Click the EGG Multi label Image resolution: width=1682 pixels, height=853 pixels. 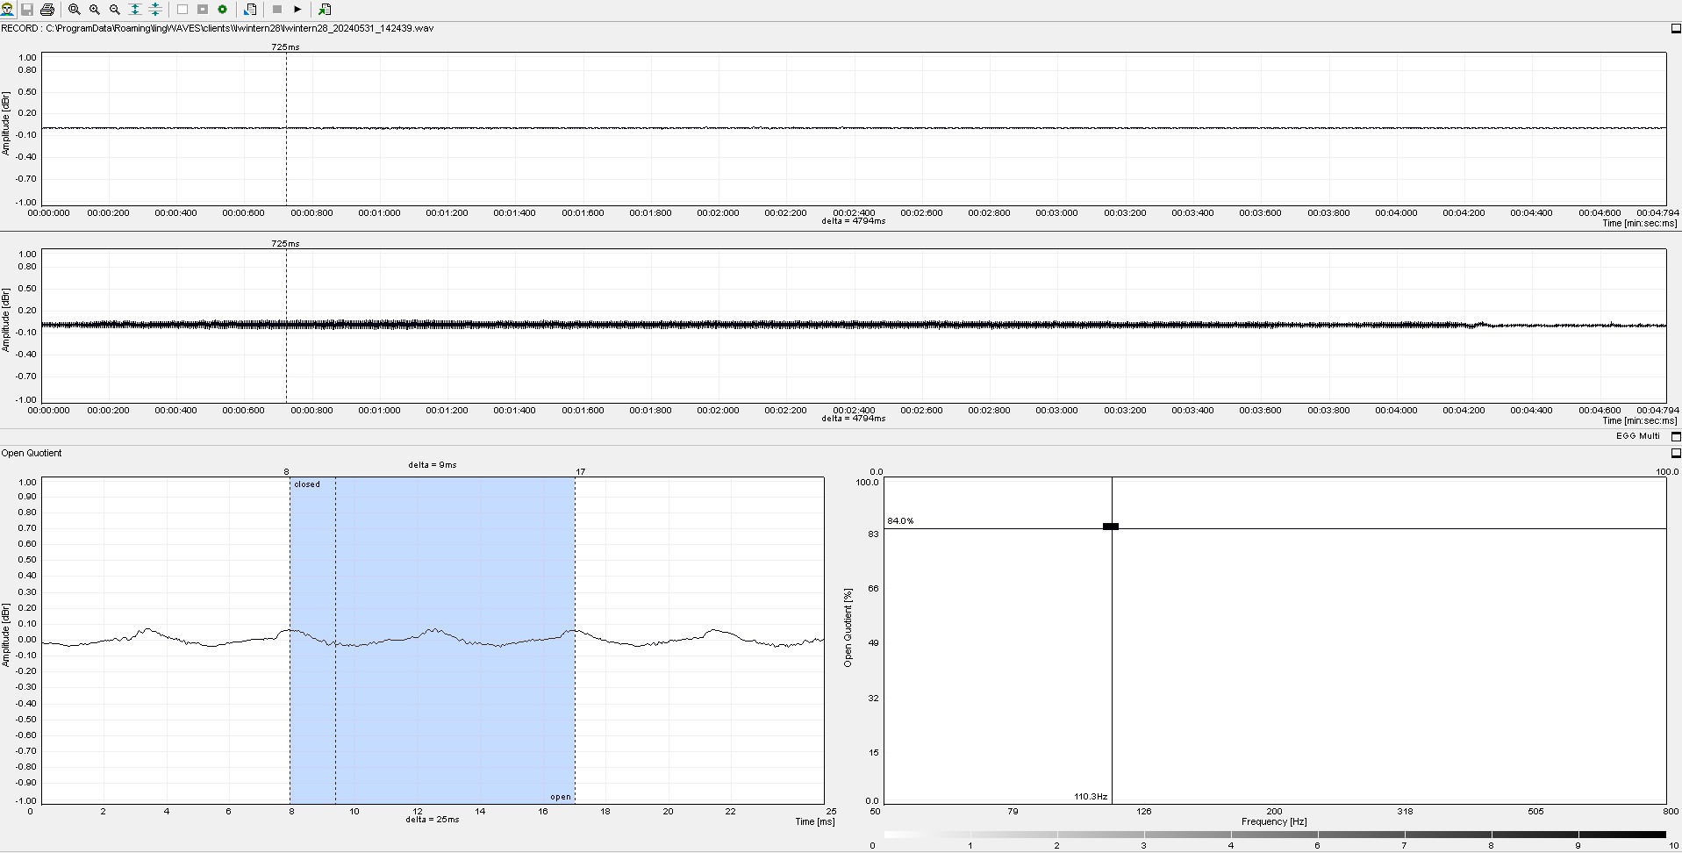coord(1637,436)
